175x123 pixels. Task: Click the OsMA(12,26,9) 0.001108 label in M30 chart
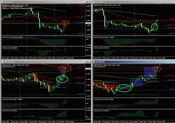[x=101, y=48]
